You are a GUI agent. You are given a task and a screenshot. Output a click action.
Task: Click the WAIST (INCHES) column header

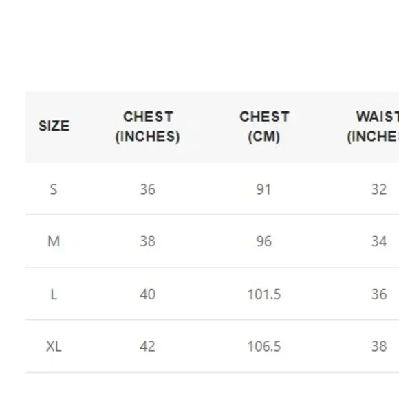pos(374,127)
